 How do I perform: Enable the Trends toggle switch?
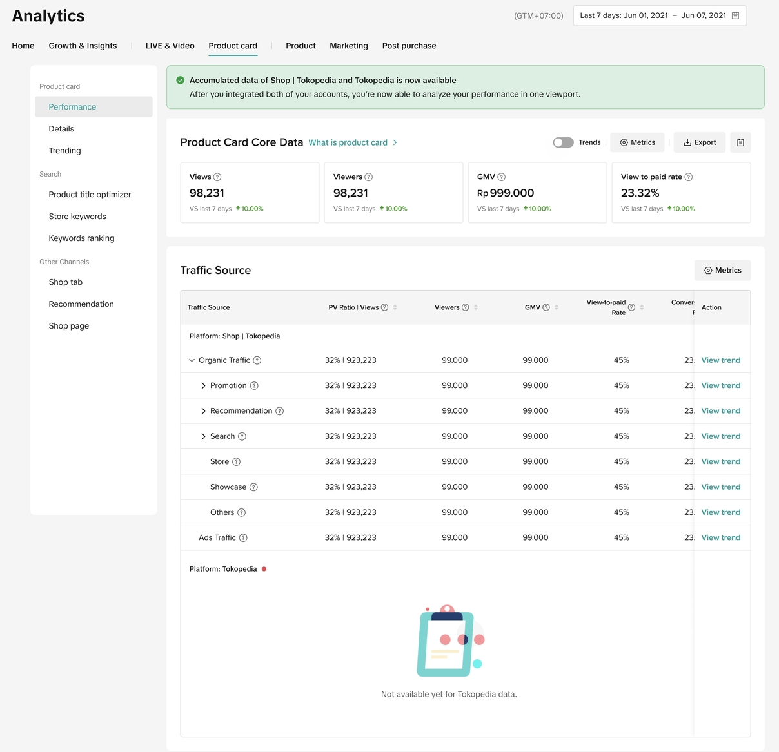[563, 142]
